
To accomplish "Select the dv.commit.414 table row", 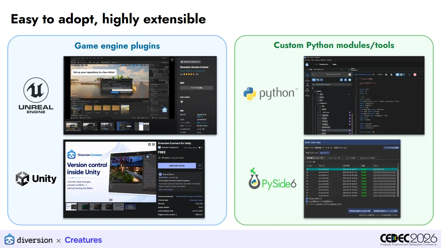I will (x=352, y=172).
